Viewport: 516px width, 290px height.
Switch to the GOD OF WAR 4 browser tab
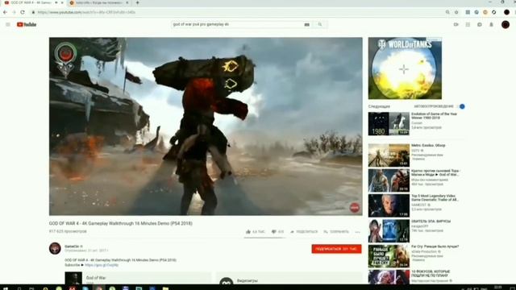[x=31, y=2]
